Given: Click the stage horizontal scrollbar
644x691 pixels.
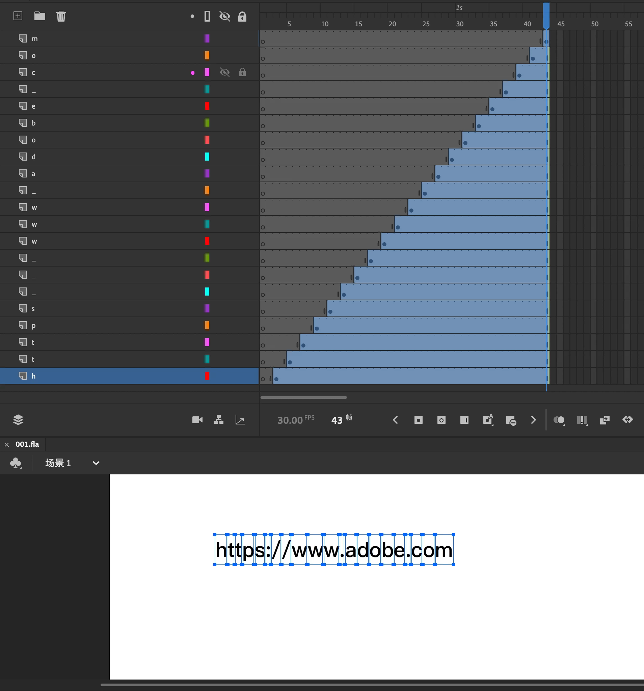Looking at the screenshot, I should [372, 685].
